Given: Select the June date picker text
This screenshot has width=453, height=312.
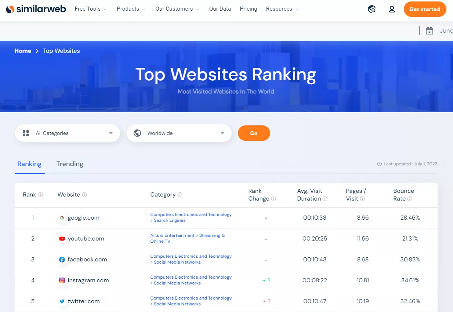Looking at the screenshot, I should (x=446, y=31).
